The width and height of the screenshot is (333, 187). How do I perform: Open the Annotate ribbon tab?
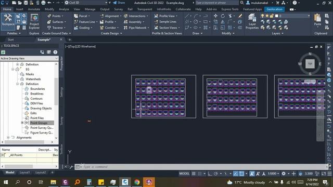34,9
